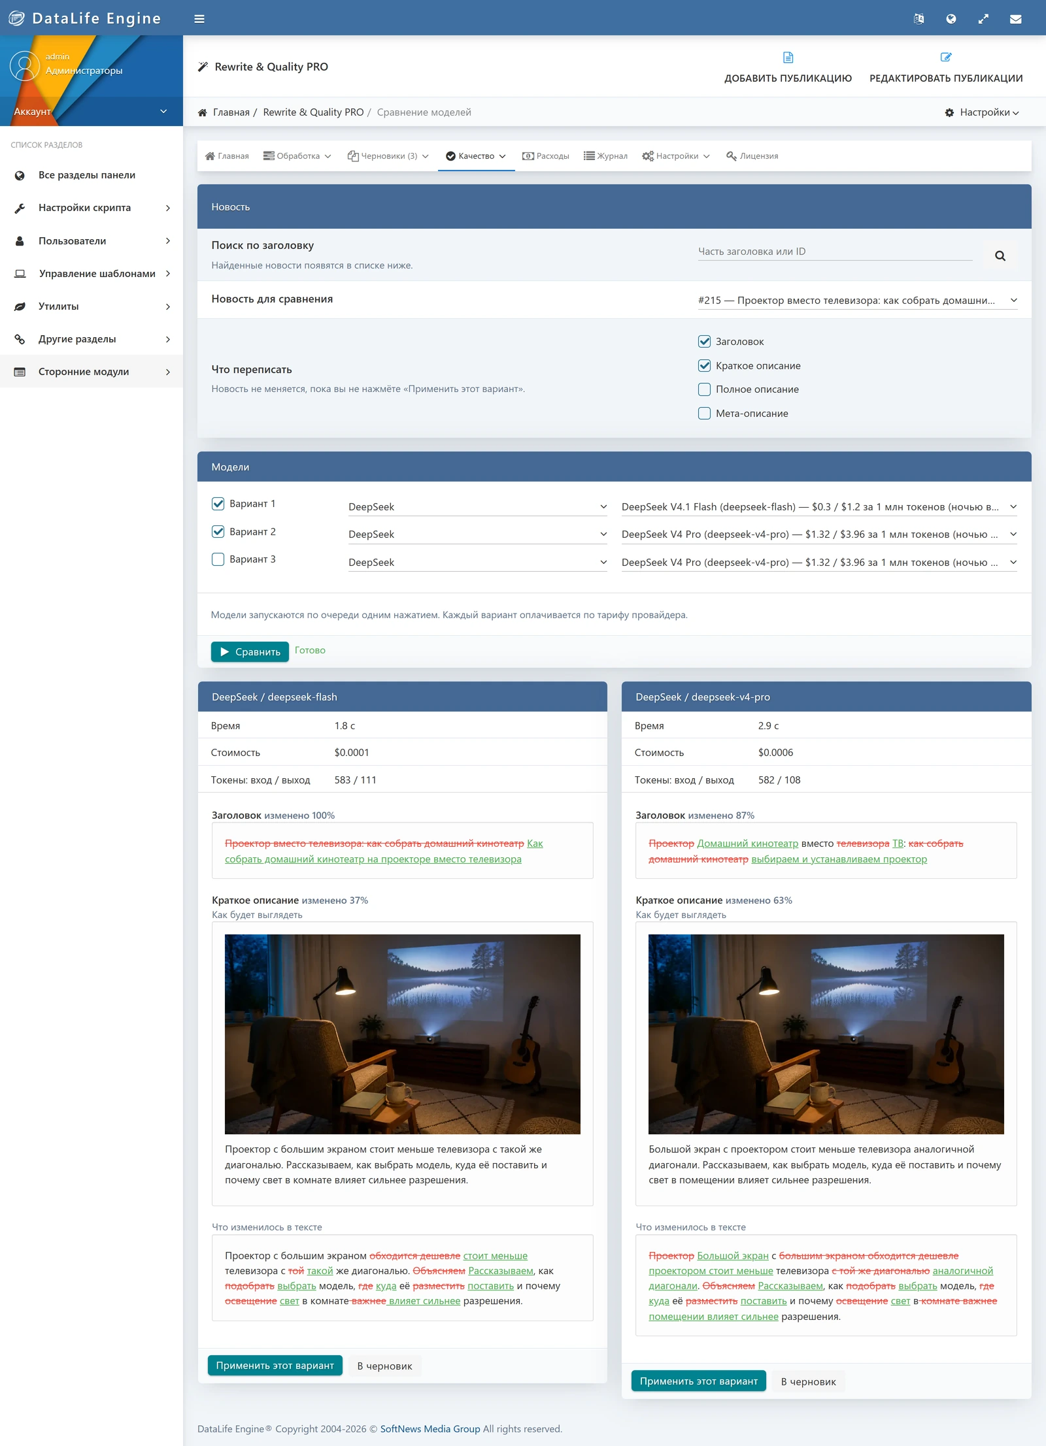The width and height of the screenshot is (1046, 1446).
Task: Open the Новость для сравнения dropdown
Action: click(x=858, y=301)
